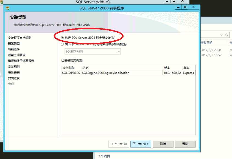The width and height of the screenshot is (232, 159).
Task: Click the 已安装的实例 label
Action: [x=72, y=60]
